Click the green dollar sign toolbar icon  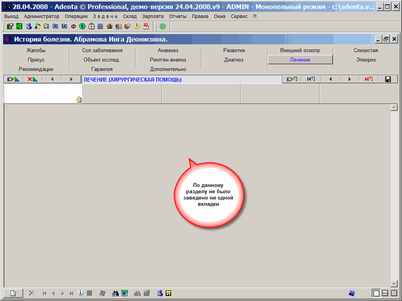[x=82, y=26]
